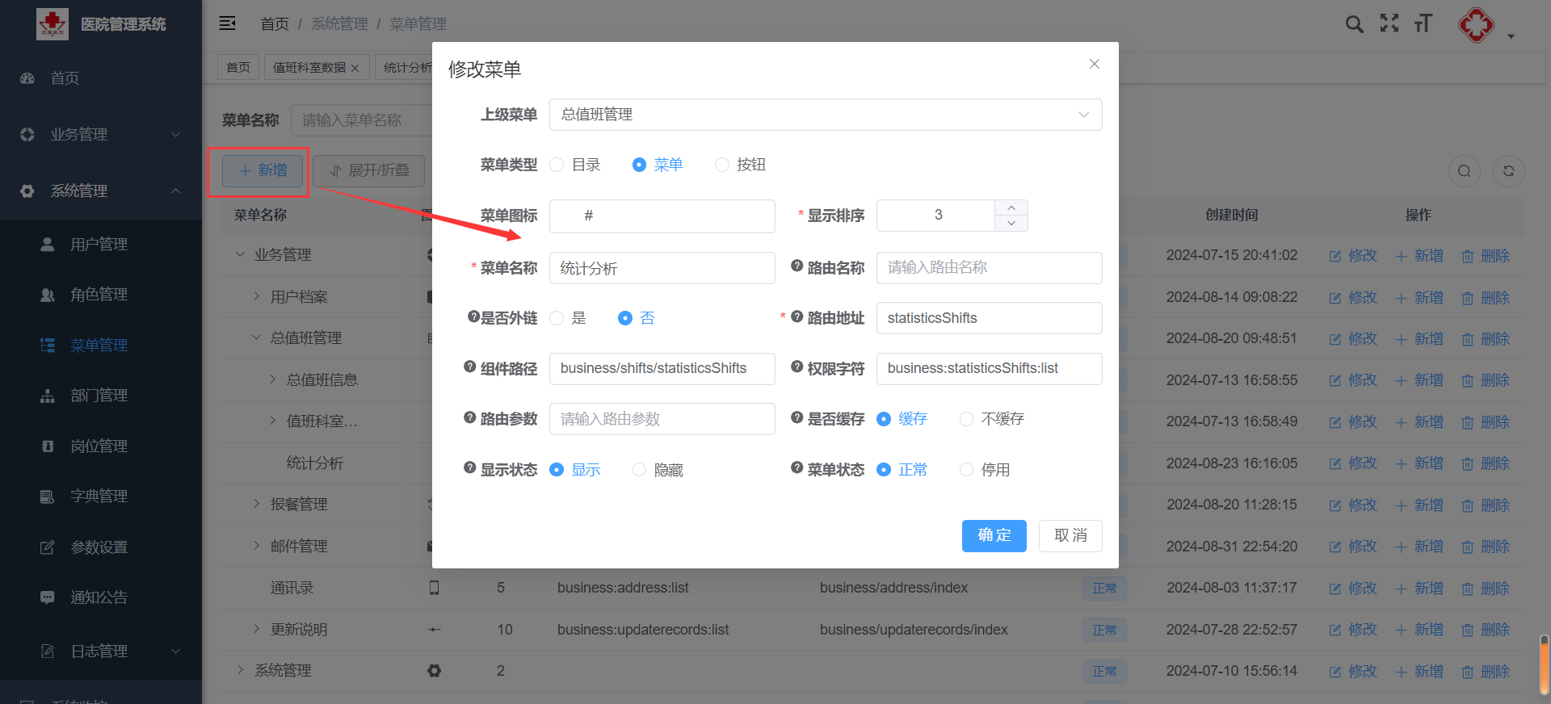This screenshot has height=704, width=1551.
Task: Select 不缓存 radio option
Action: point(966,419)
